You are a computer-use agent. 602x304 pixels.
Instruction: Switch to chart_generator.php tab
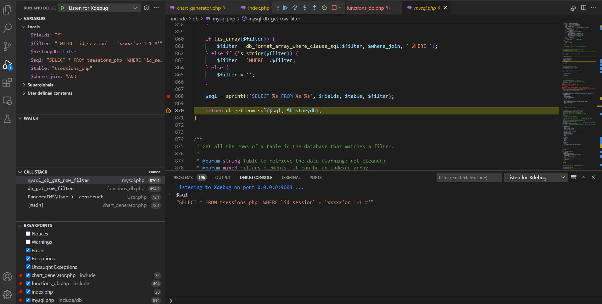point(201,8)
